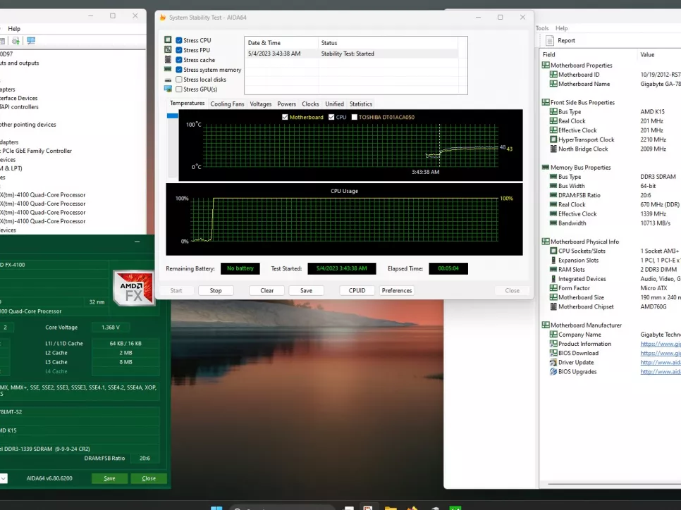Screen dimensions: 681x510
Task: Click the blue temperature scale slider bar
Action: [x=172, y=116]
